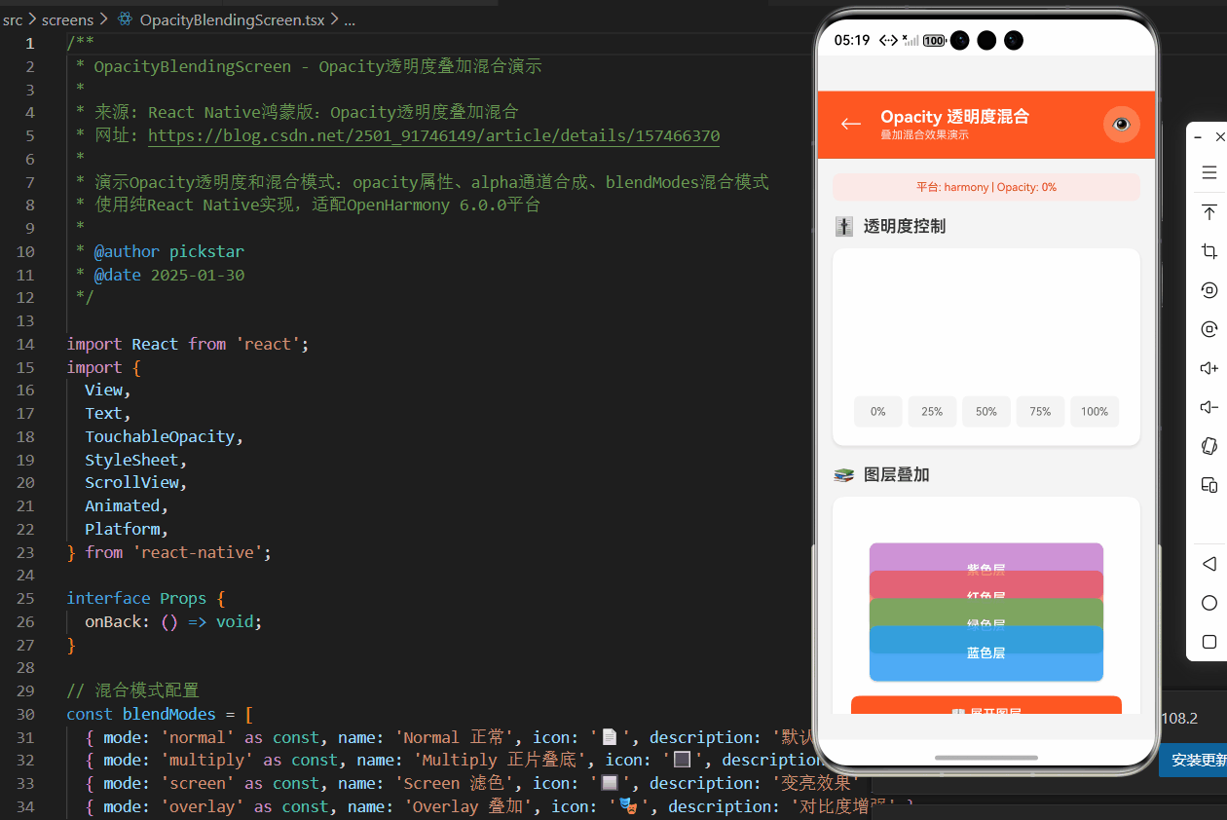Select the blue 蓝色层 layer
This screenshot has height=820, width=1227.
[x=986, y=653]
